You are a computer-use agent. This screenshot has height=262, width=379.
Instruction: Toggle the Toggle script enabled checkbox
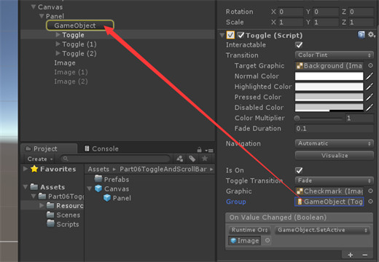click(241, 35)
